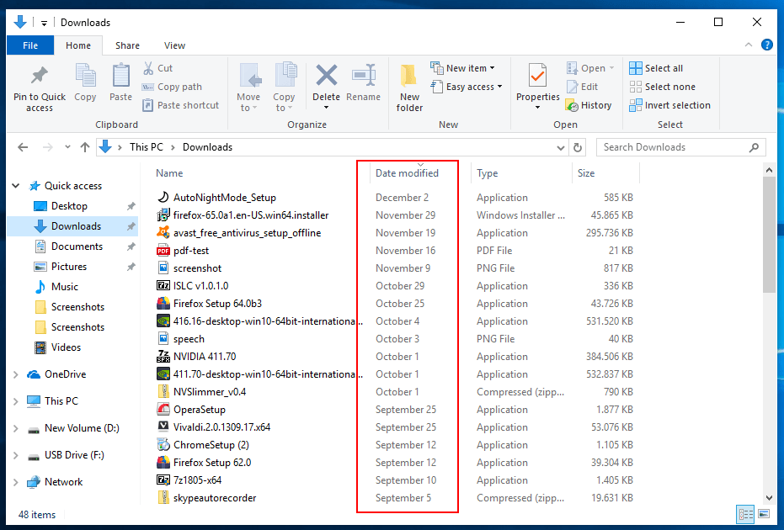Unpin Downloads via its pin icon

pyautogui.click(x=132, y=225)
